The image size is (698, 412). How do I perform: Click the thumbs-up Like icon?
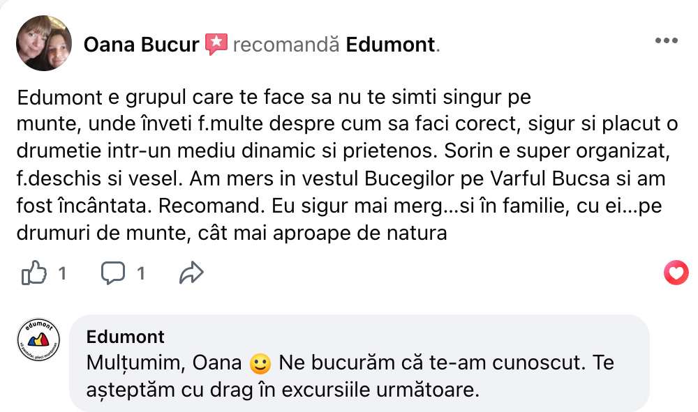pyautogui.click(x=33, y=274)
